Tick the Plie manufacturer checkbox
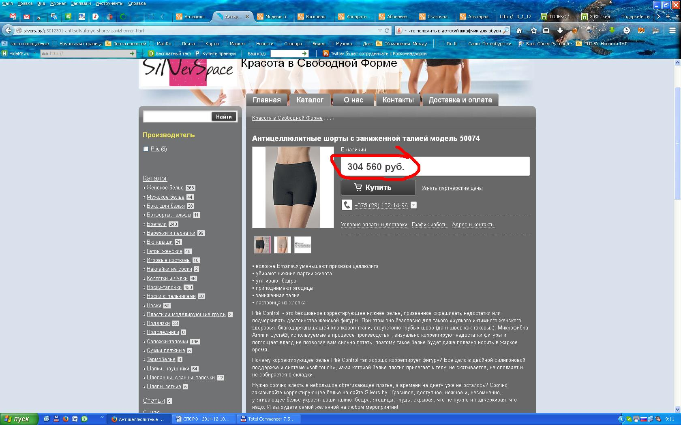Screen dimensions: 681x425 point(146,149)
